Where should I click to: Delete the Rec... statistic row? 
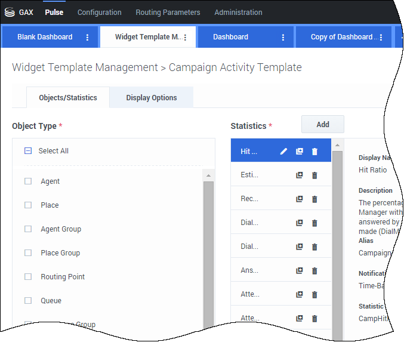(x=315, y=199)
